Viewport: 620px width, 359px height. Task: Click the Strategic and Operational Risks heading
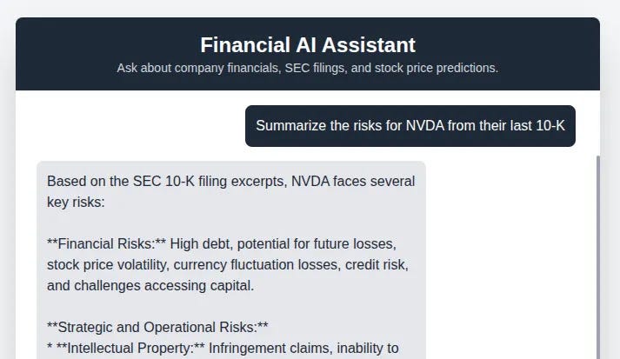point(157,327)
